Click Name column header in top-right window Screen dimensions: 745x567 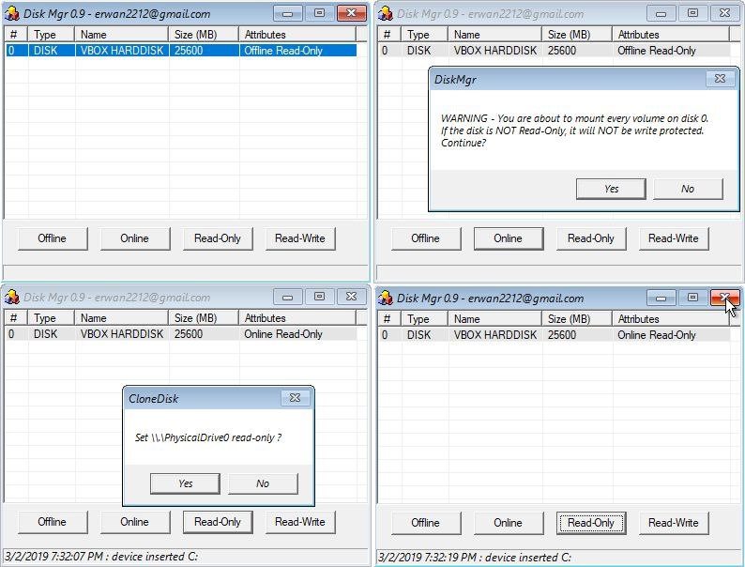[x=495, y=35]
